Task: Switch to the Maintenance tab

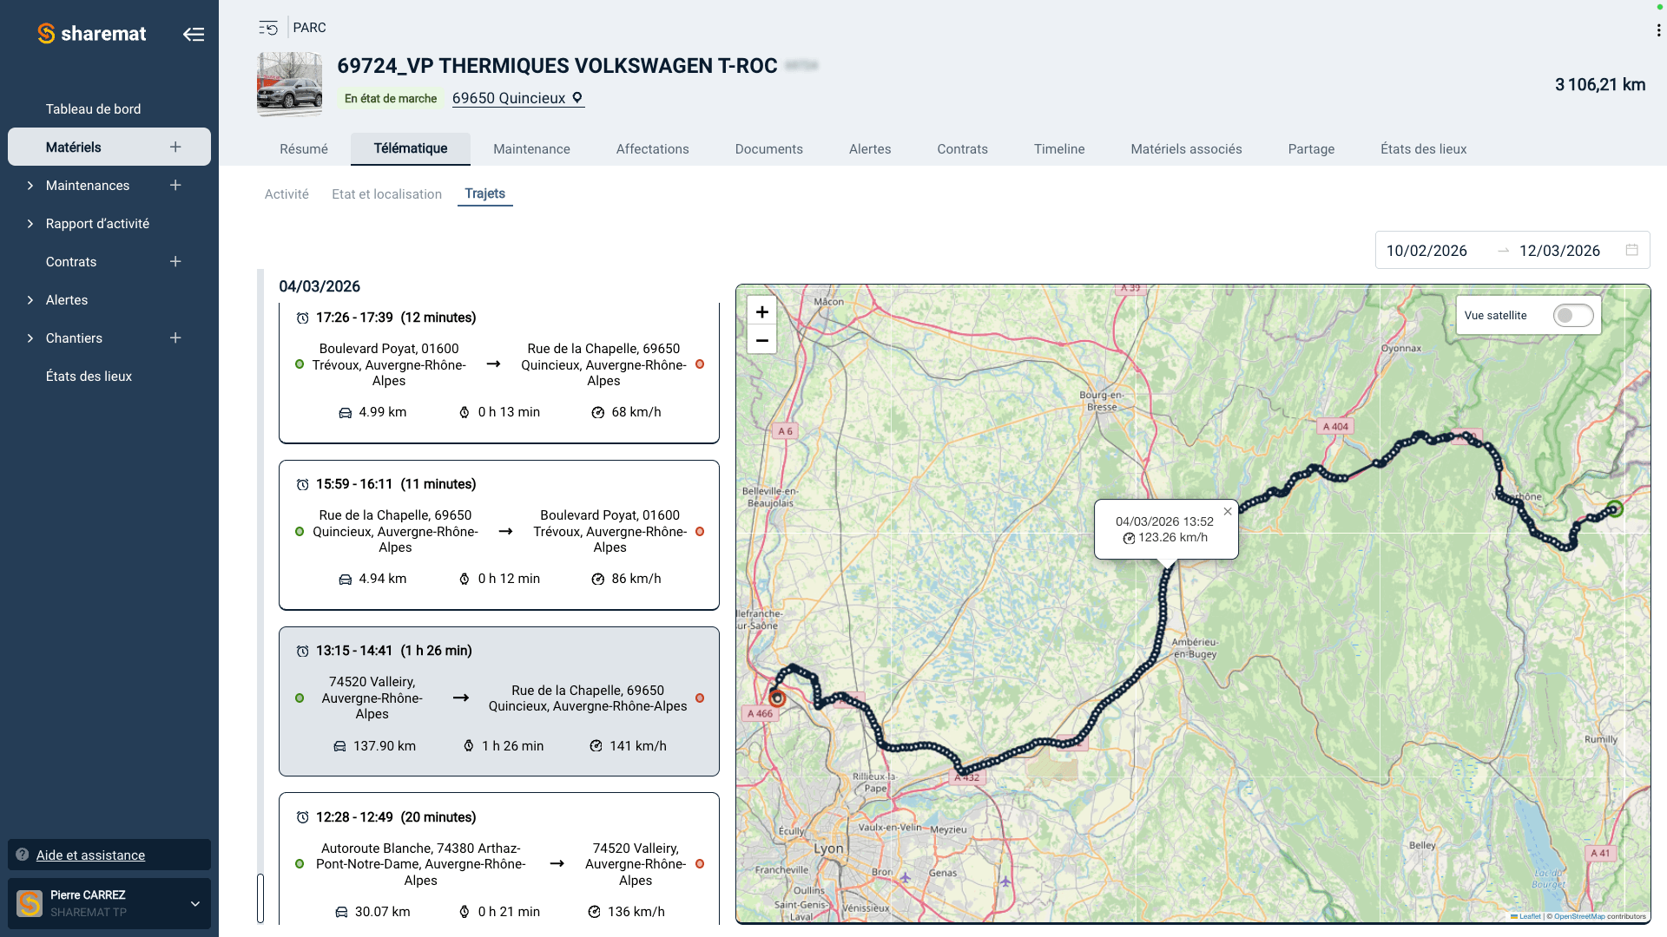Action: point(531,148)
